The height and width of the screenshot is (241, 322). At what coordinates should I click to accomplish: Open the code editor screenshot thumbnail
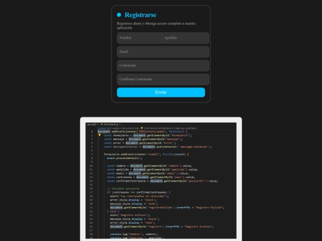[161, 180]
